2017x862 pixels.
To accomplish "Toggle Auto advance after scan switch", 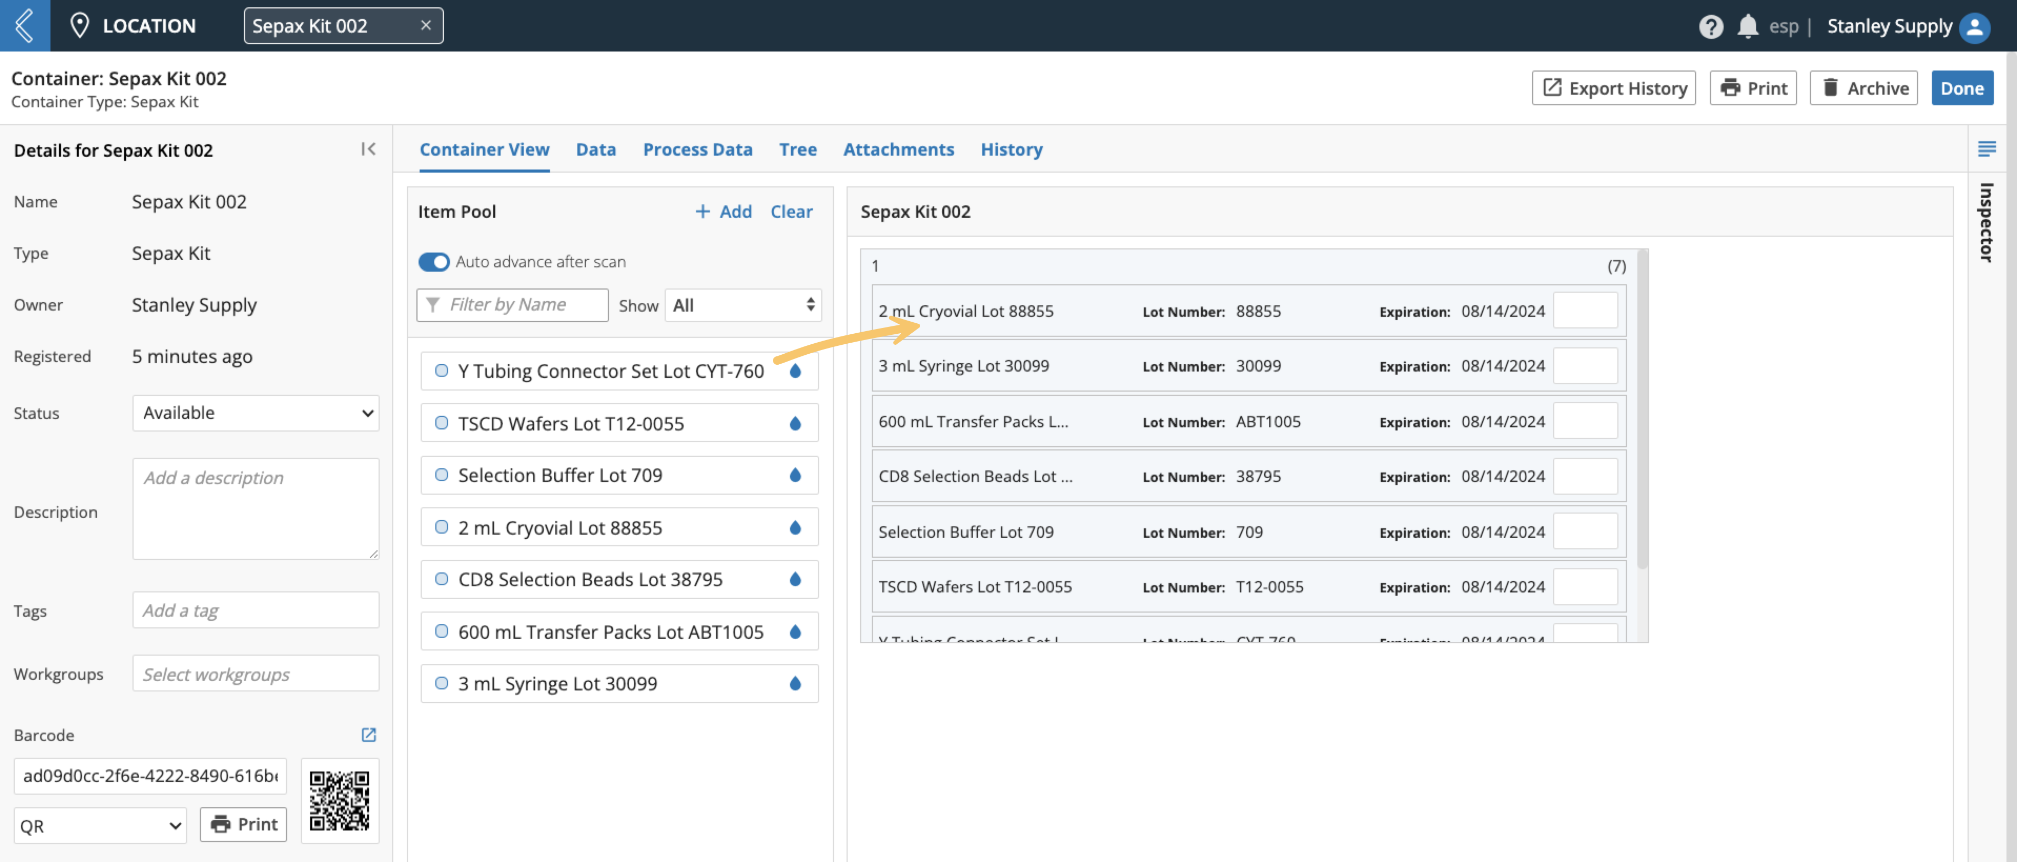I will (x=433, y=262).
